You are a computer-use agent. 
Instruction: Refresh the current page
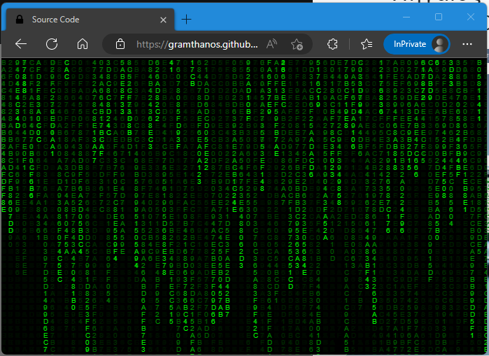click(52, 44)
